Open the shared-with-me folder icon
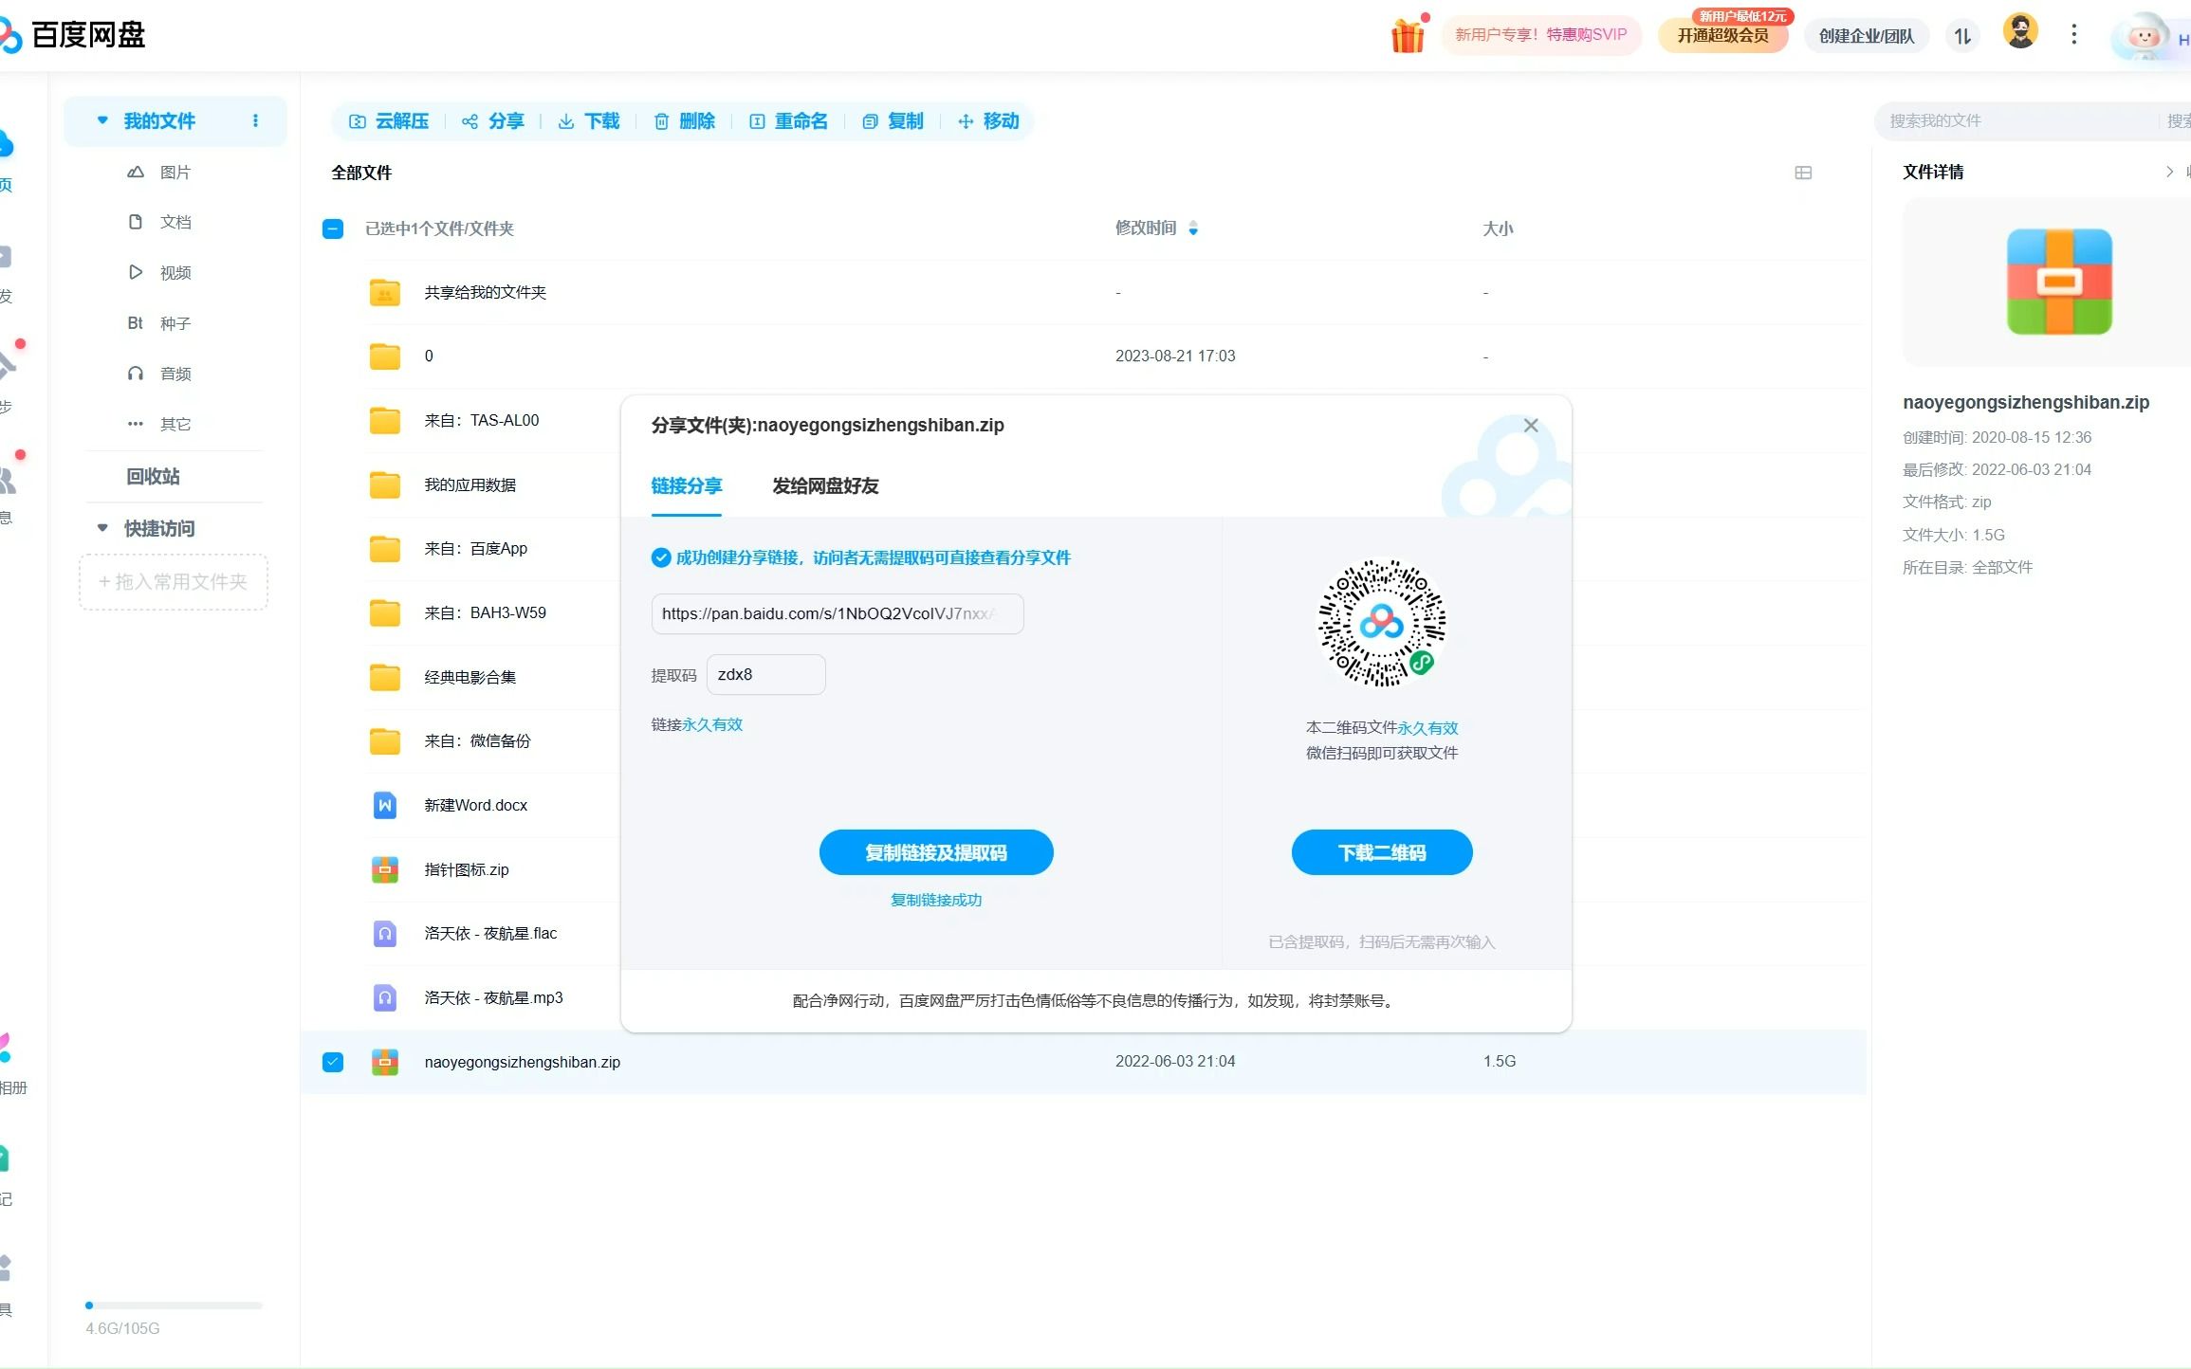 (x=384, y=292)
